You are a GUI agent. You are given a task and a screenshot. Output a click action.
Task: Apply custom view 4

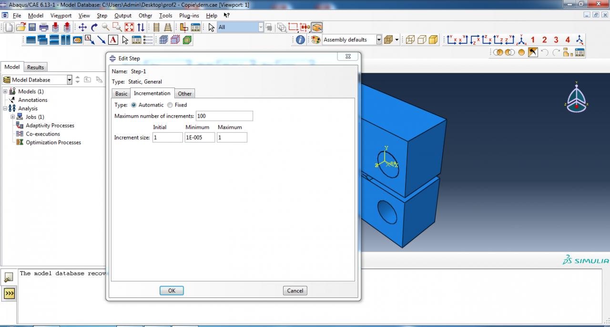click(x=568, y=40)
